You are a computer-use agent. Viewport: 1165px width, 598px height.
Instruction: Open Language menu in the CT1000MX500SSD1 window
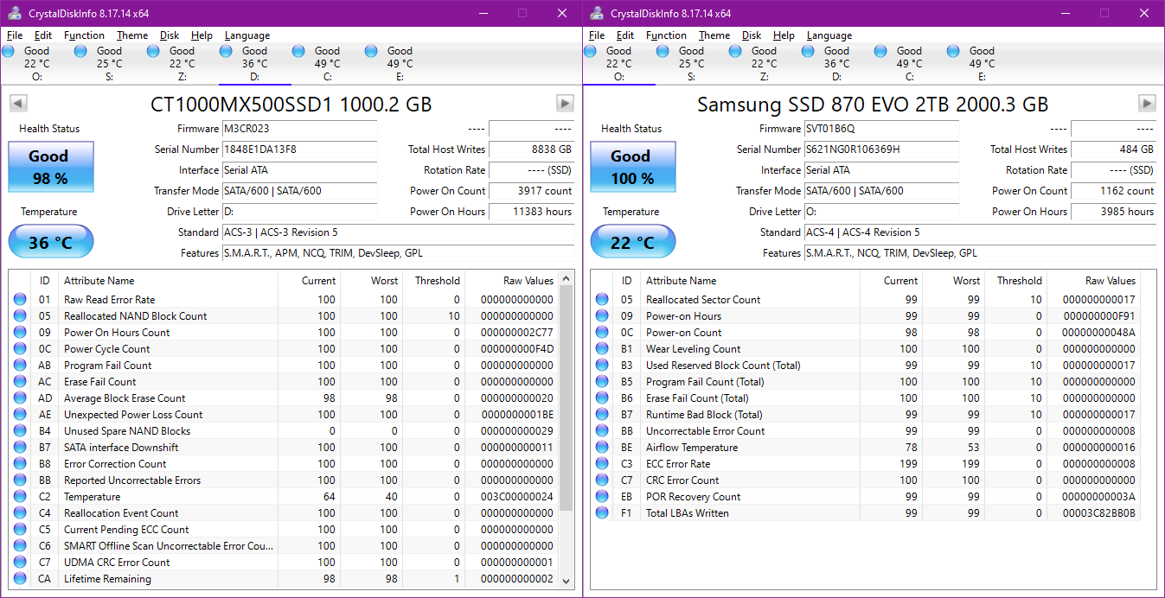(246, 35)
